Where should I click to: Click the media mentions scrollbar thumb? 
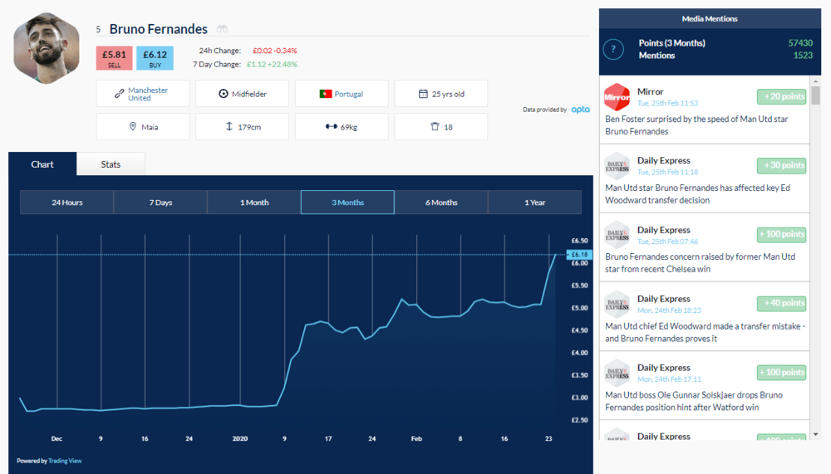pyautogui.click(x=816, y=95)
